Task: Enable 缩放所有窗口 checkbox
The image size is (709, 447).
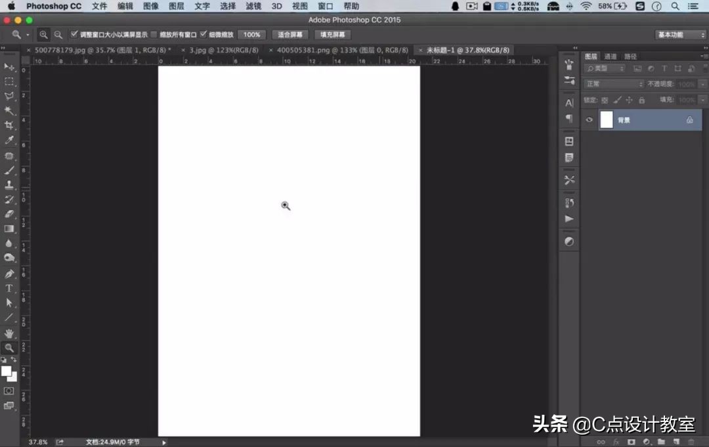Action: [x=154, y=34]
